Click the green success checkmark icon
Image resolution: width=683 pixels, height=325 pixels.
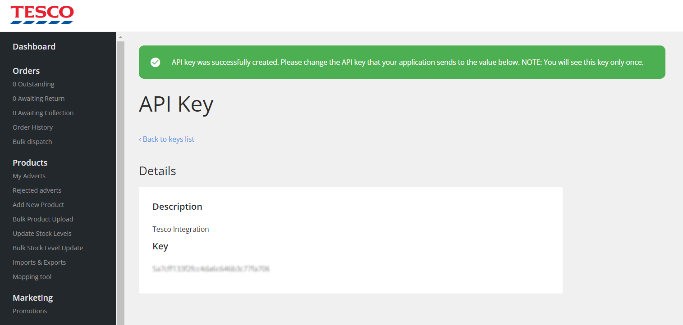(156, 62)
